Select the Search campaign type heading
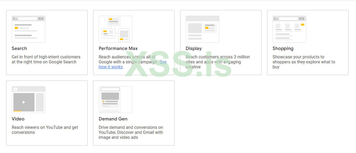 coord(19,48)
